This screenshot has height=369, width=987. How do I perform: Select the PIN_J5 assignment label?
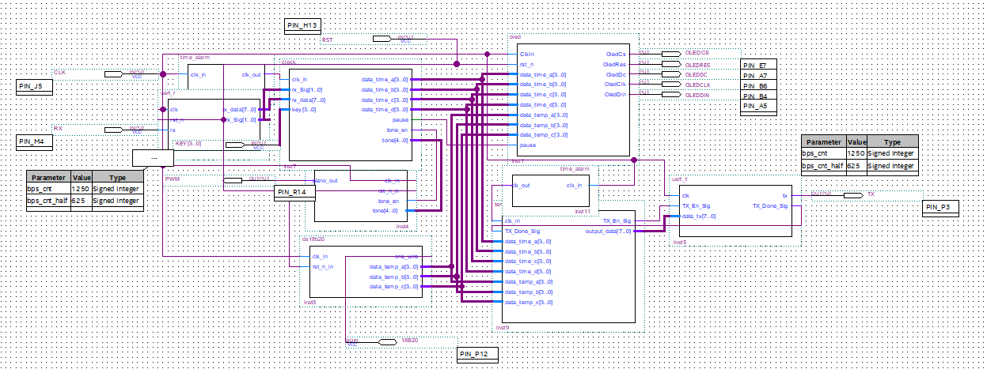(x=34, y=87)
